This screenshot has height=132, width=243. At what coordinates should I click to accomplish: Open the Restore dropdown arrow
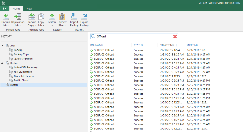(52, 26)
